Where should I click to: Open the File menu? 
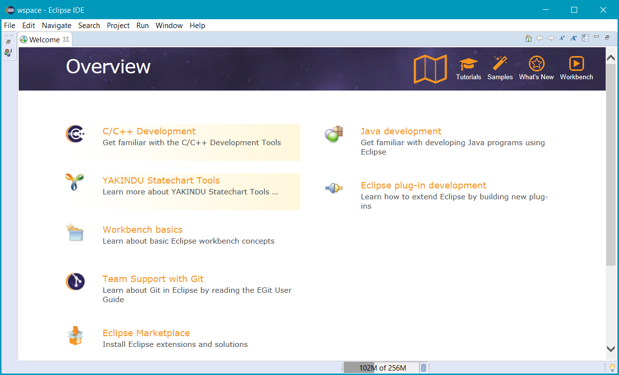click(9, 26)
